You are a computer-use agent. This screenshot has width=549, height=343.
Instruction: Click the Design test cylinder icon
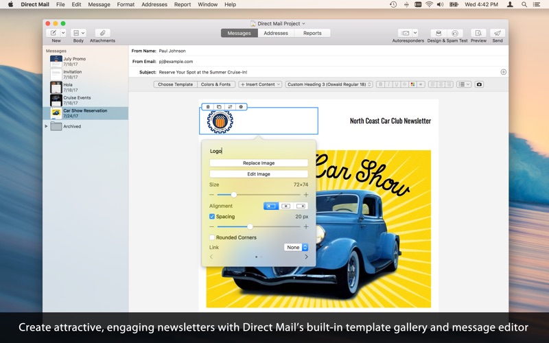pyautogui.click(x=439, y=33)
